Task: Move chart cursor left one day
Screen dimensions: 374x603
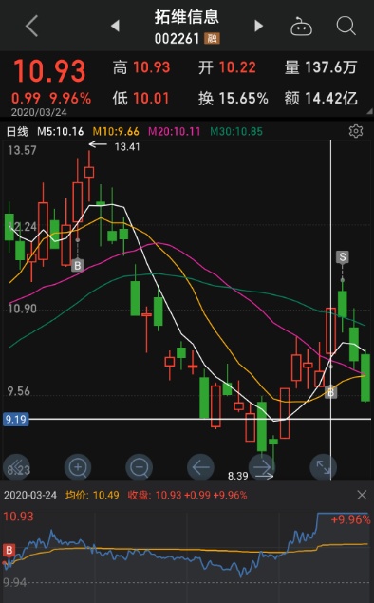Action: (x=200, y=467)
